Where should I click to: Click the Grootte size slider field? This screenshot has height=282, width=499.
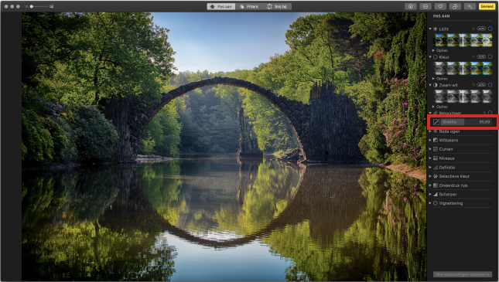pos(467,122)
